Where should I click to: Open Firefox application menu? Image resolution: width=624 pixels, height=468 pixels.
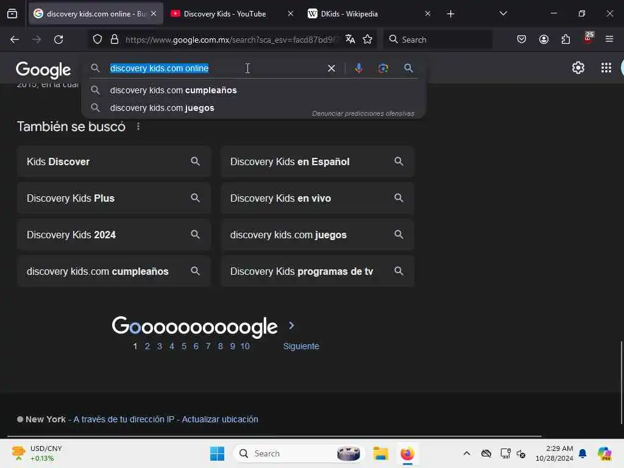[609, 39]
